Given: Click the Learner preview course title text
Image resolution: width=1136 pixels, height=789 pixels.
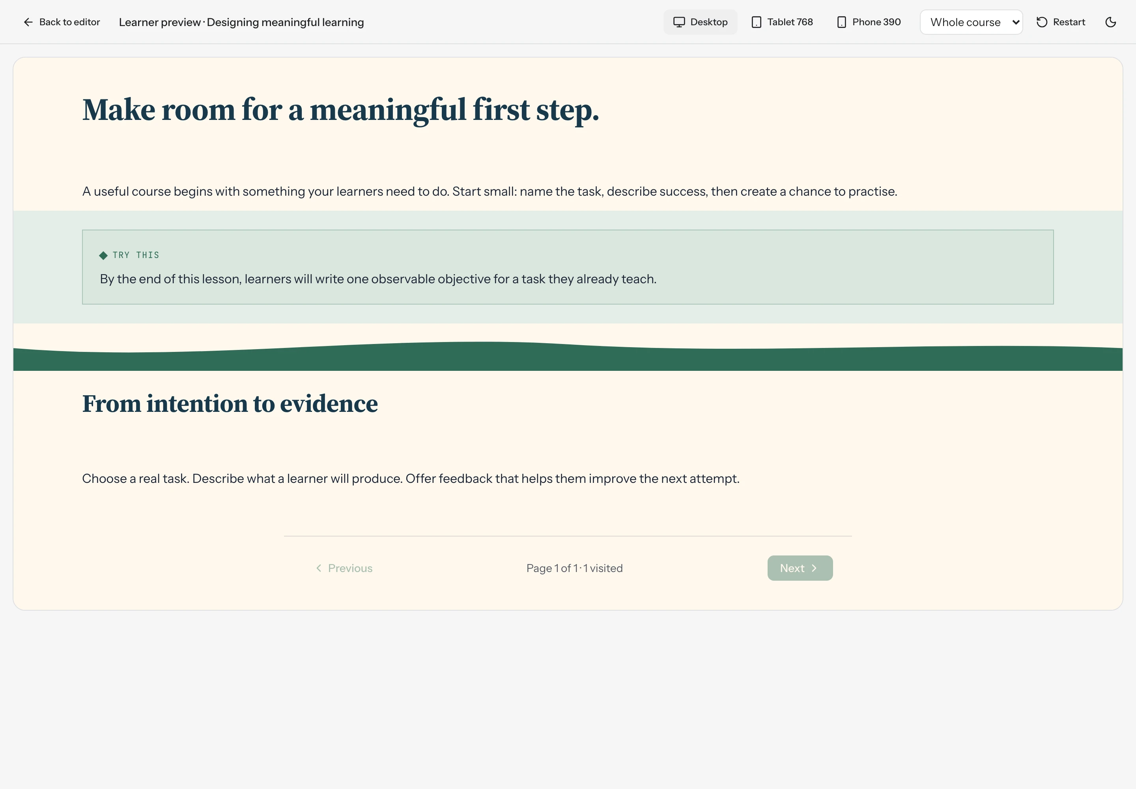Looking at the screenshot, I should [x=241, y=22].
